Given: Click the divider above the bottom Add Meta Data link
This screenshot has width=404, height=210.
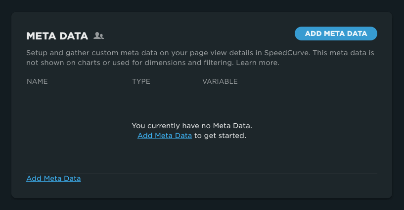Looking at the screenshot, I should pos(202,173).
